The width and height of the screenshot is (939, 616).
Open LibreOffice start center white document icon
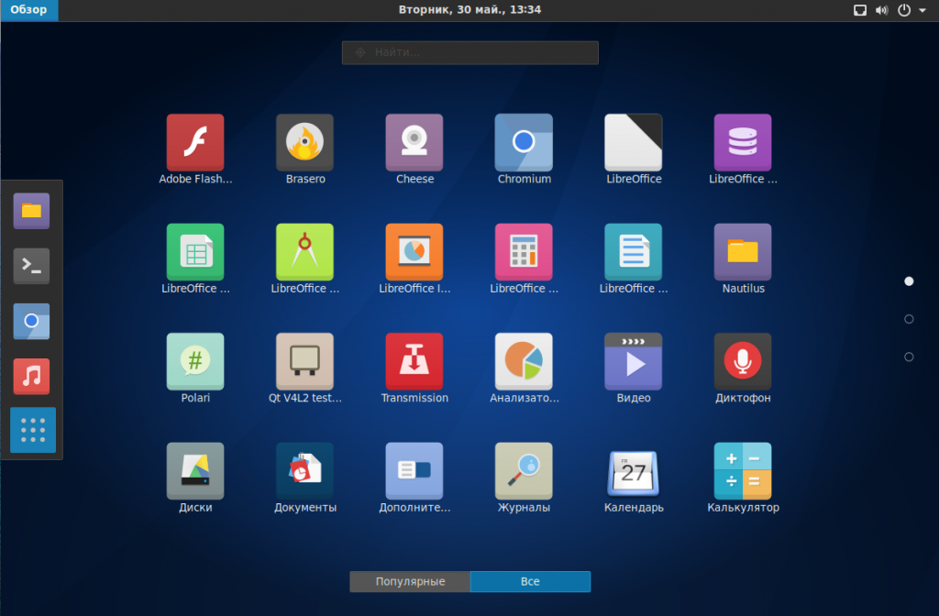point(634,143)
